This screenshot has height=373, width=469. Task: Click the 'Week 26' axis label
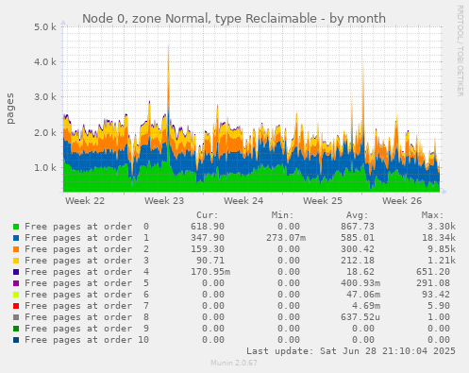pos(402,201)
